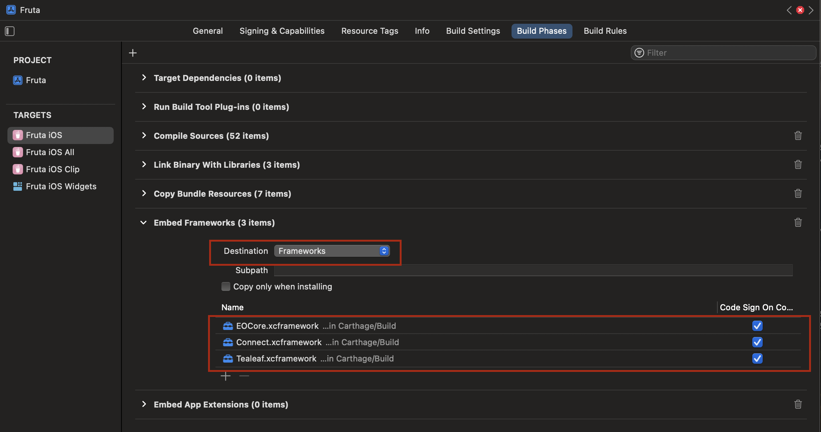Viewport: 821px width, 432px height.
Task: Uncheck Code Sign for Connect.xcframework
Action: coord(757,342)
